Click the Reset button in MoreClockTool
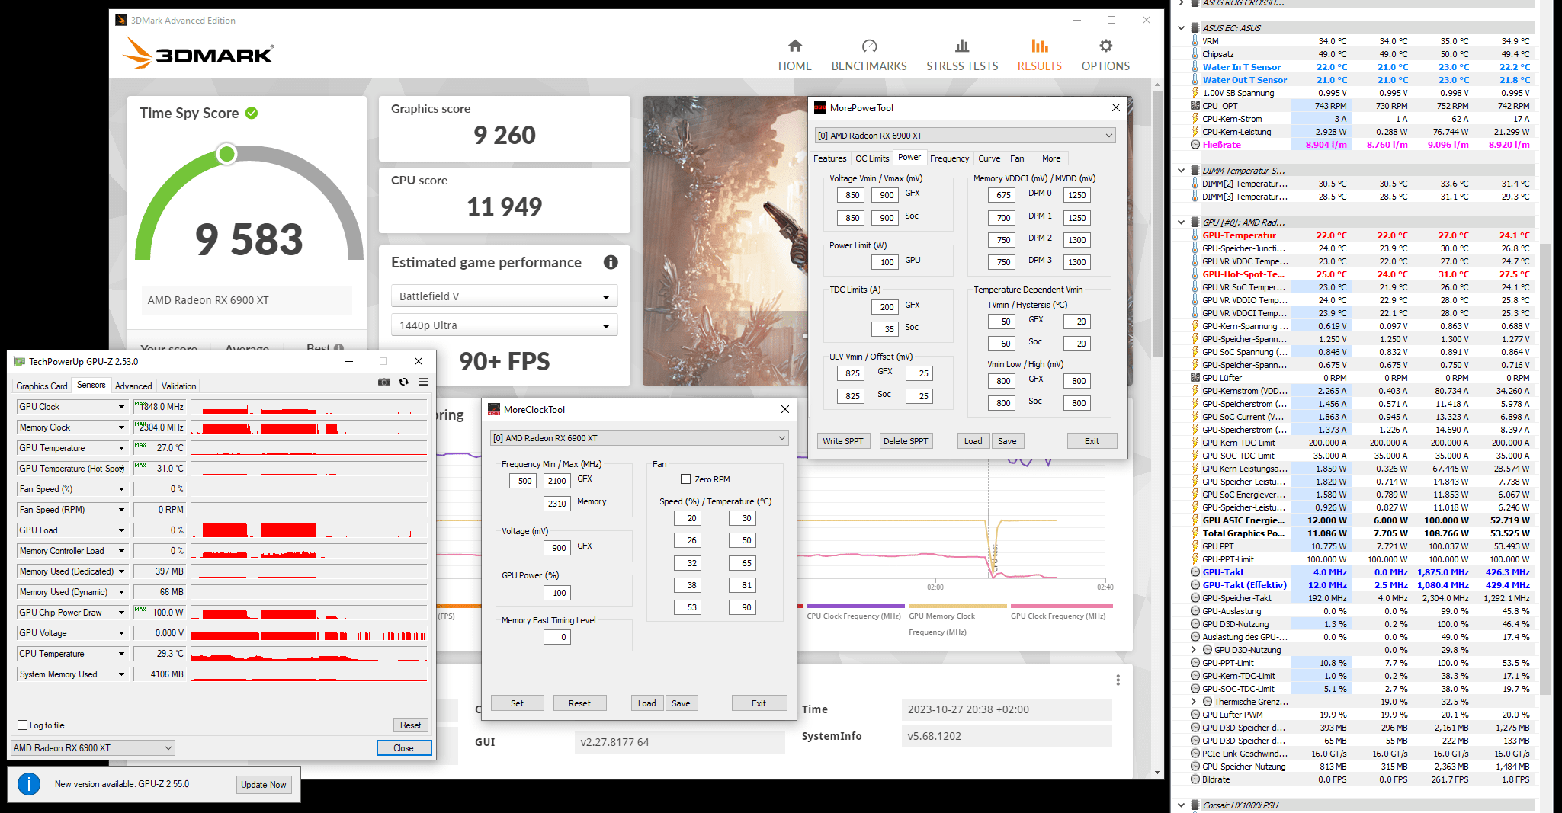The height and width of the screenshot is (813, 1562). [579, 703]
